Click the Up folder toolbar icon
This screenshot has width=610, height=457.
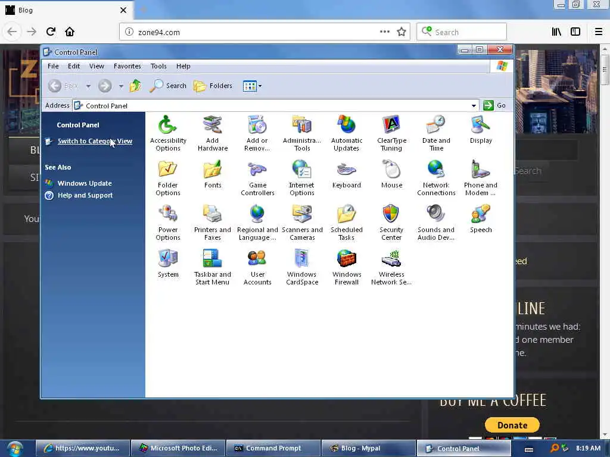pyautogui.click(x=135, y=86)
